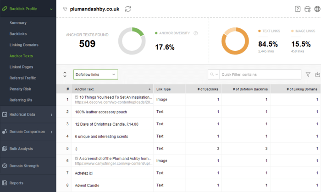321x192 pixels.
Task: Select row '12 Days of Christmas Candle, £14.00'
Action: coord(188,124)
